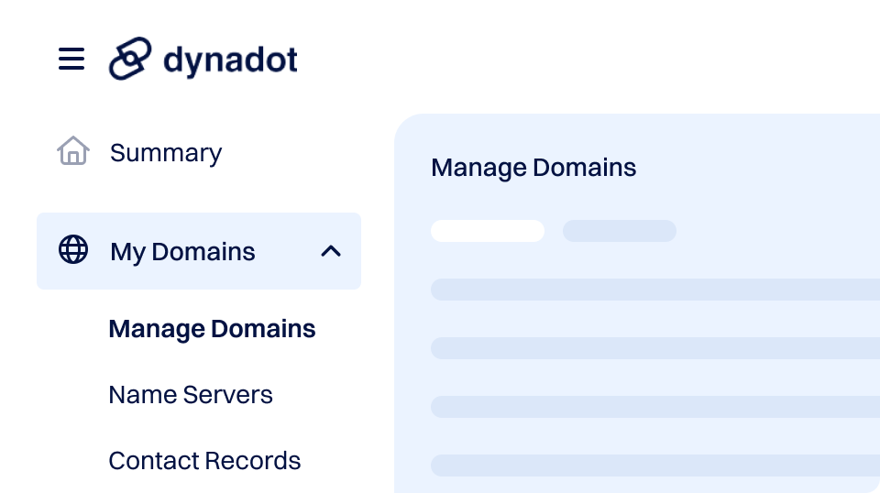Click the first placeholder domain row

(654, 290)
